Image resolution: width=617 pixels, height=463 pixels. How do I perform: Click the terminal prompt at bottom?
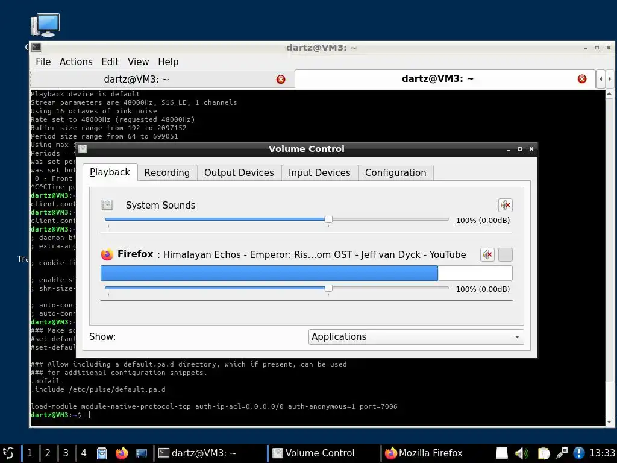click(60, 415)
